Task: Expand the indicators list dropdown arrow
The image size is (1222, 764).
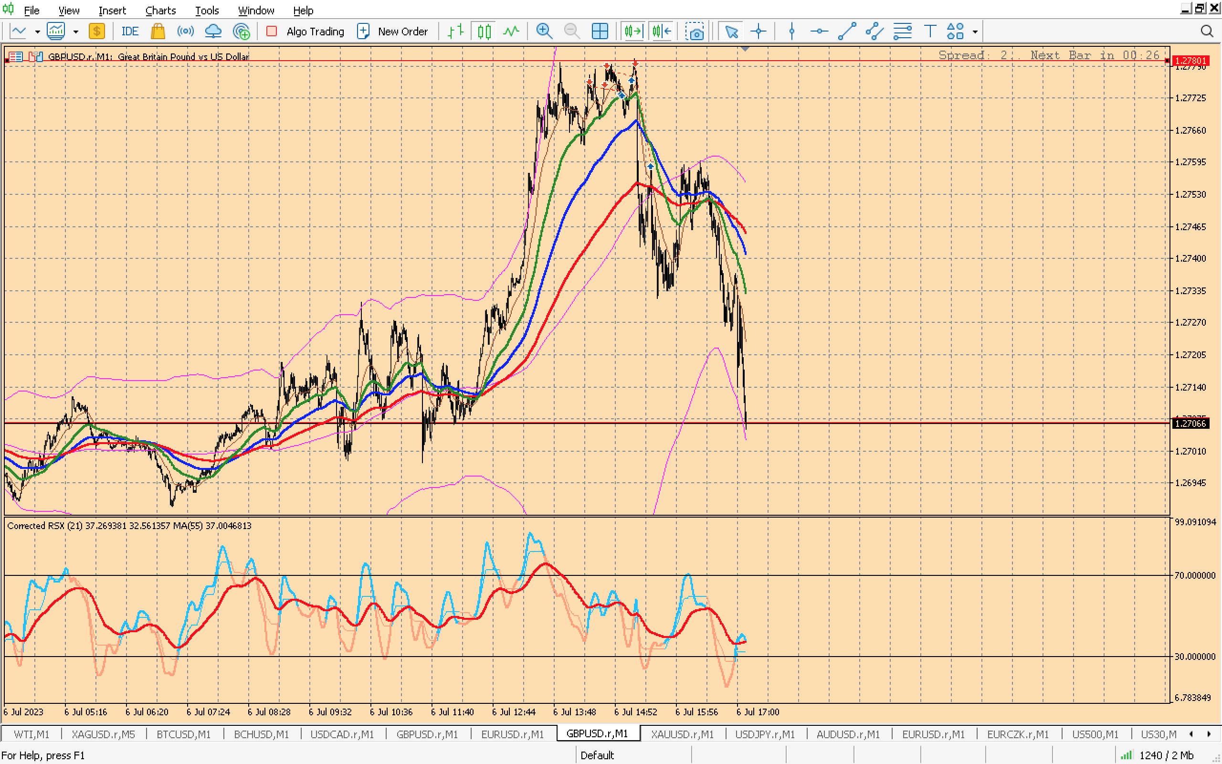Action: [76, 32]
